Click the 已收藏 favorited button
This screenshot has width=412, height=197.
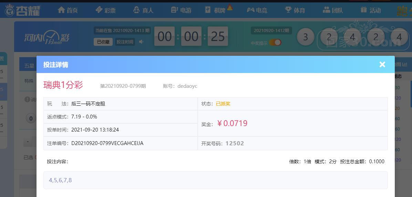pos(103,42)
